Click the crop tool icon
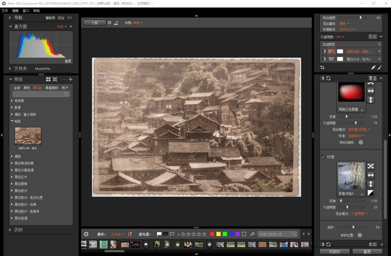Viewport: 391px width, 256px height. 322,67
